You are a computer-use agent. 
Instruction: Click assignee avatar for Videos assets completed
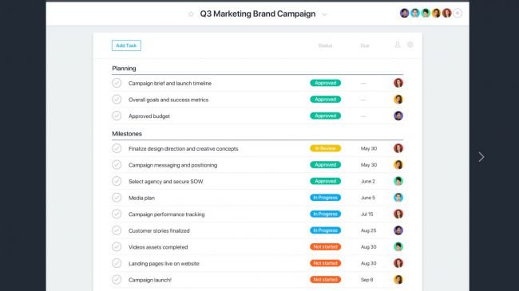pos(398,246)
